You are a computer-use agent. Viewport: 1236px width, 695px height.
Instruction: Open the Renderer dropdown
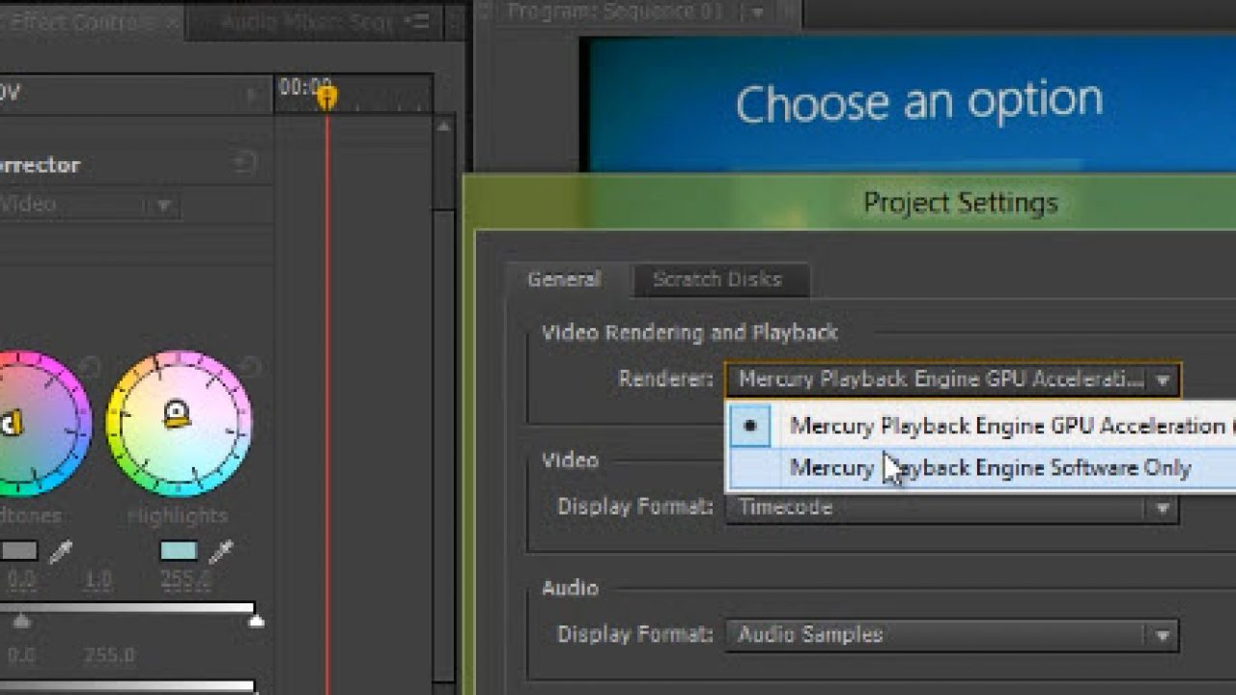click(x=953, y=379)
